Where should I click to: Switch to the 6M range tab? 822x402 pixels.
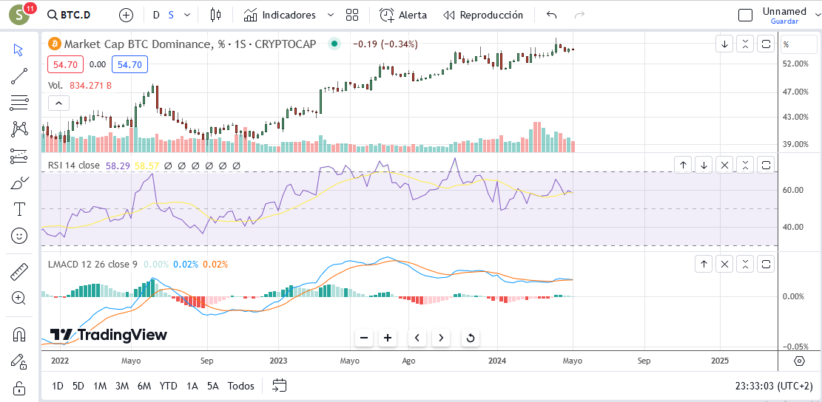click(x=144, y=386)
